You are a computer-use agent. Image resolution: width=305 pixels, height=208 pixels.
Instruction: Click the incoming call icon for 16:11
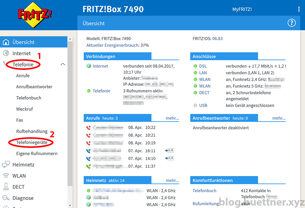88,151
